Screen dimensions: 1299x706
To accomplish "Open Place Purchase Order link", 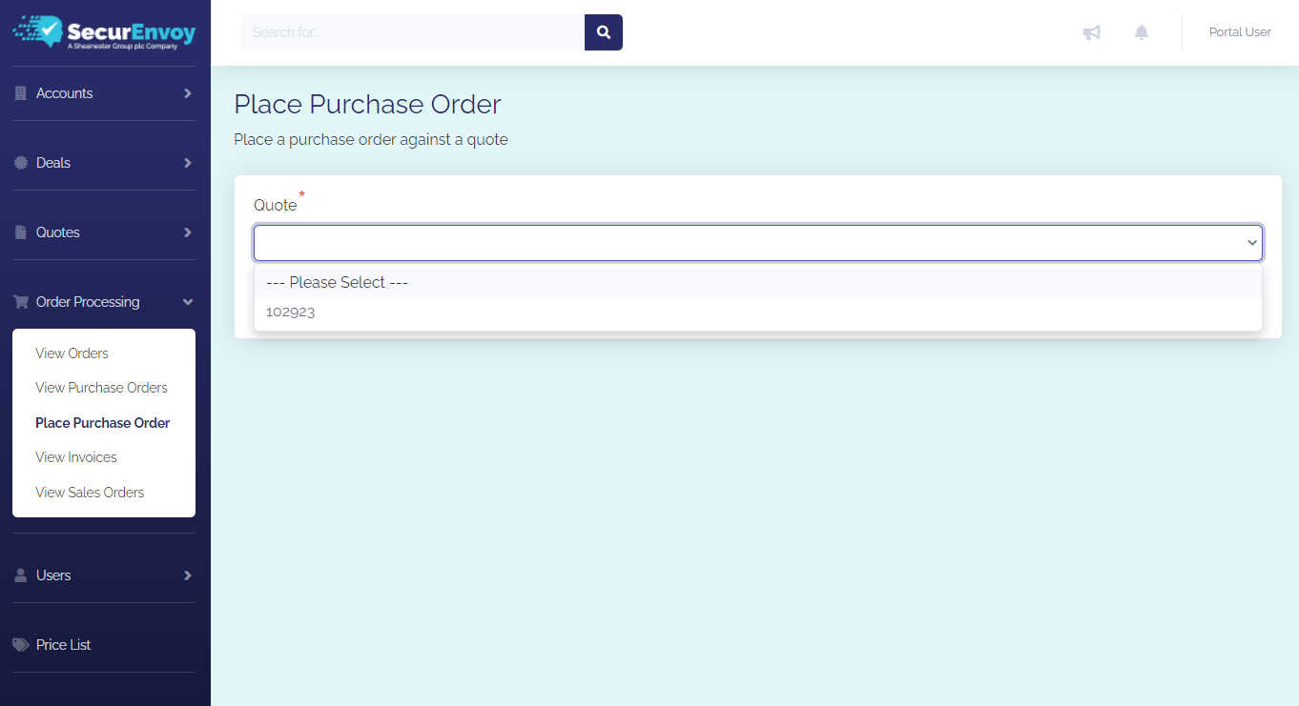I will 103,423.
